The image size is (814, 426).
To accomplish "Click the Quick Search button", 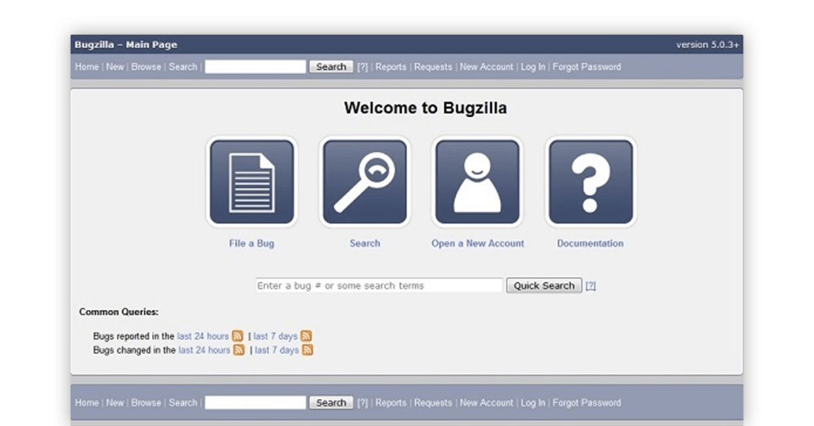I will click(x=544, y=286).
